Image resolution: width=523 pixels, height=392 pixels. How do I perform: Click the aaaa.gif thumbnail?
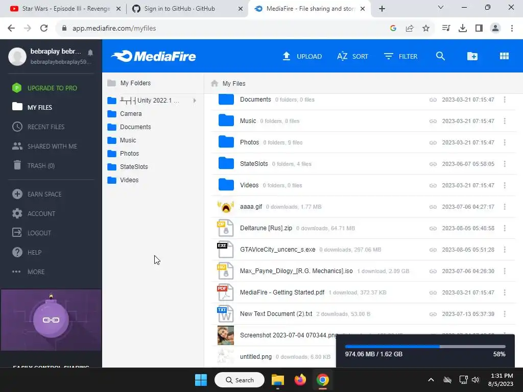tap(226, 207)
